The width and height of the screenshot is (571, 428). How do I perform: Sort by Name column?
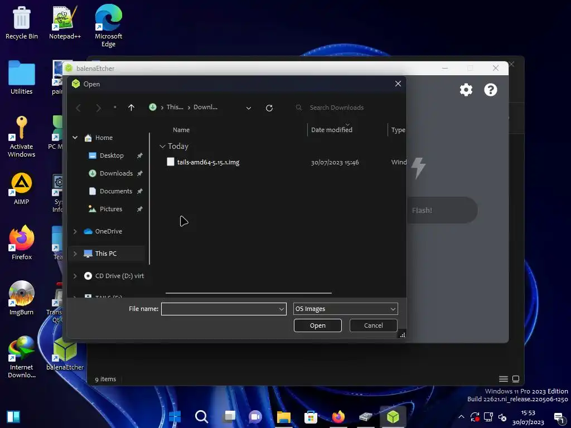[x=181, y=130]
